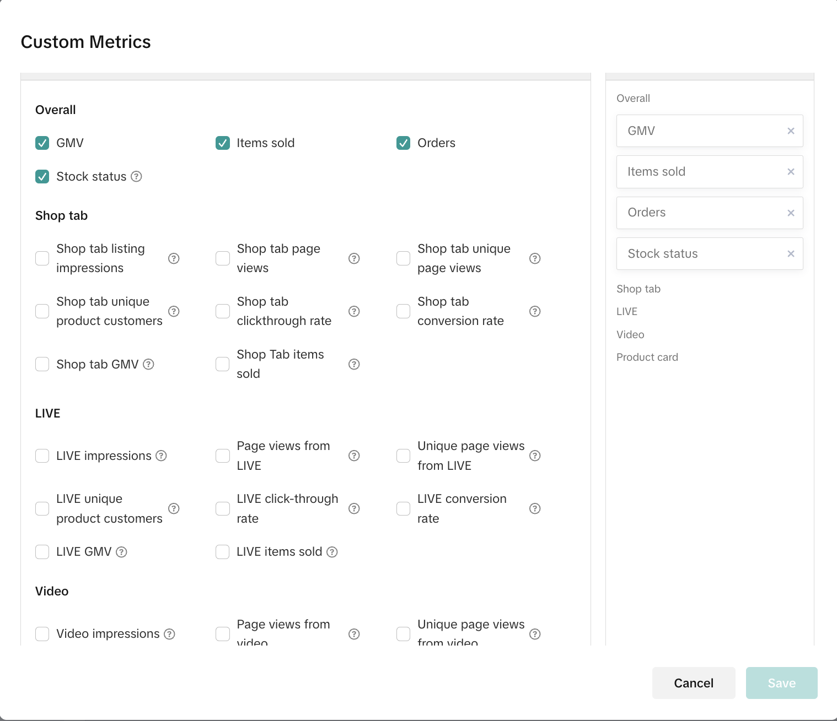
Task: Remove GMV from selected metrics list
Action: (x=791, y=131)
